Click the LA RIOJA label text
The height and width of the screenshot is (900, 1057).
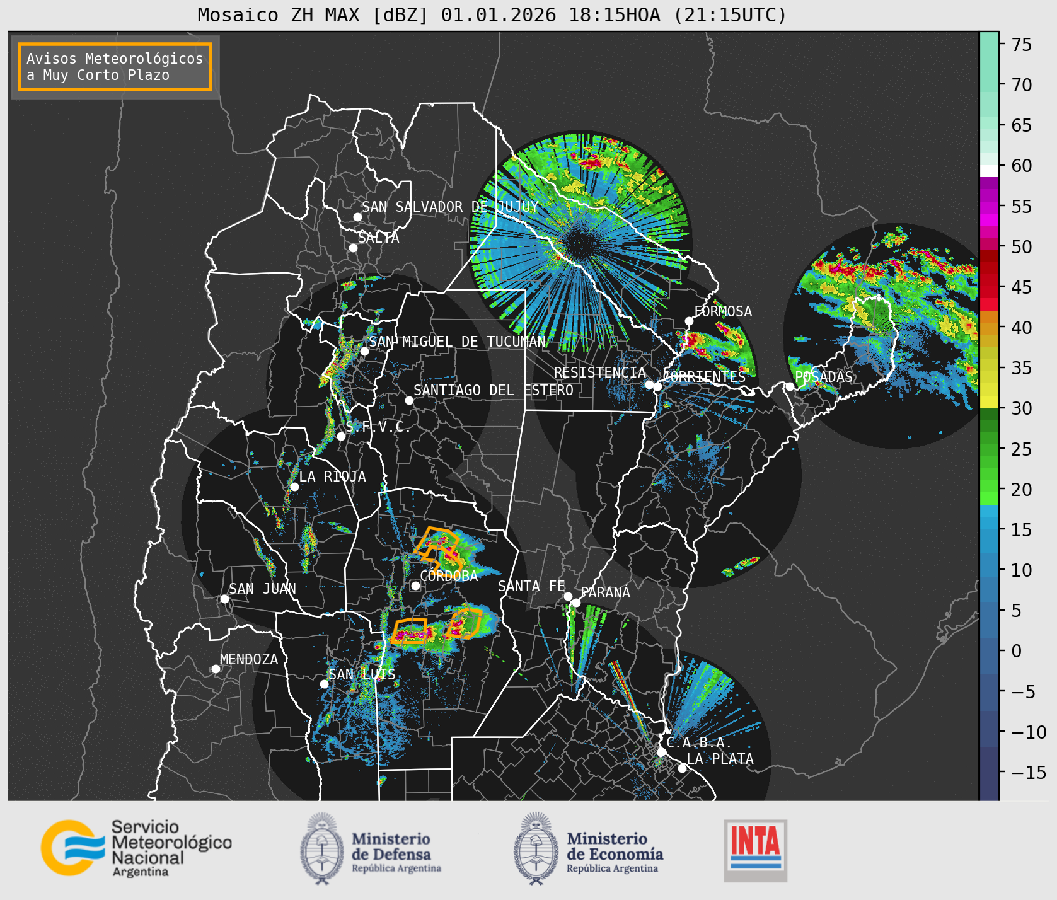[332, 476]
